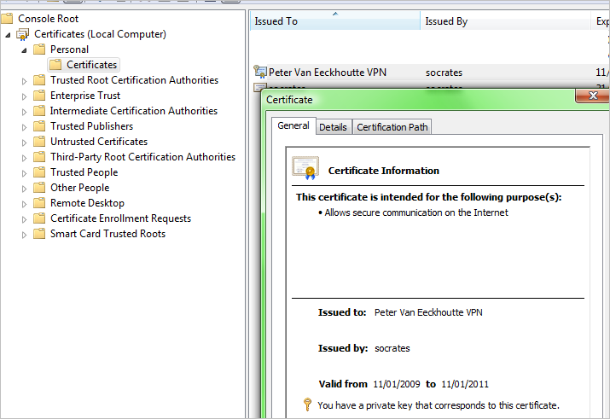This screenshot has height=419, width=610.
Task: Sort list by Issued By column
Action: 505,21
